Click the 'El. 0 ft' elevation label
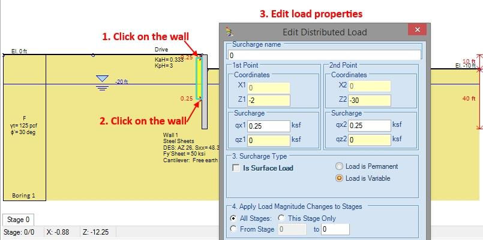This screenshot has width=483, height=240. [x=19, y=51]
